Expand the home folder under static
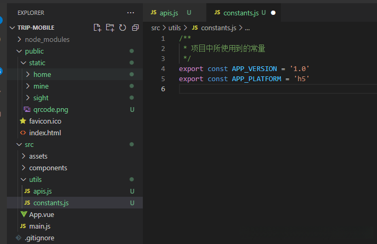The width and height of the screenshot is (377, 244). tap(42, 74)
